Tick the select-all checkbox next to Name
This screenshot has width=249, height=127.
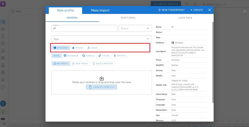click(x=12, y=11)
